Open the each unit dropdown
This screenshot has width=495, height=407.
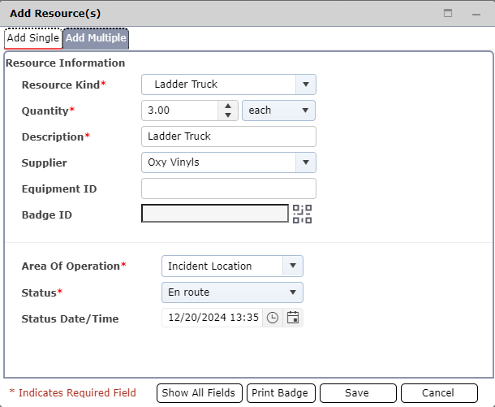tap(278, 110)
